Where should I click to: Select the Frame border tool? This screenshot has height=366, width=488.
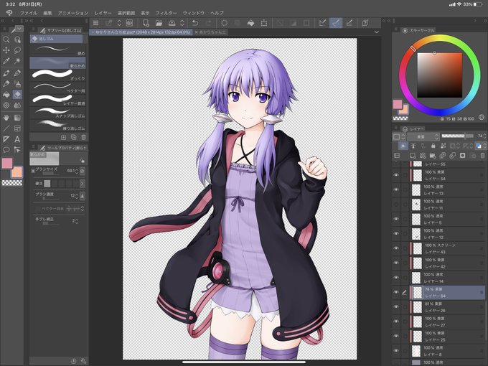(17, 128)
